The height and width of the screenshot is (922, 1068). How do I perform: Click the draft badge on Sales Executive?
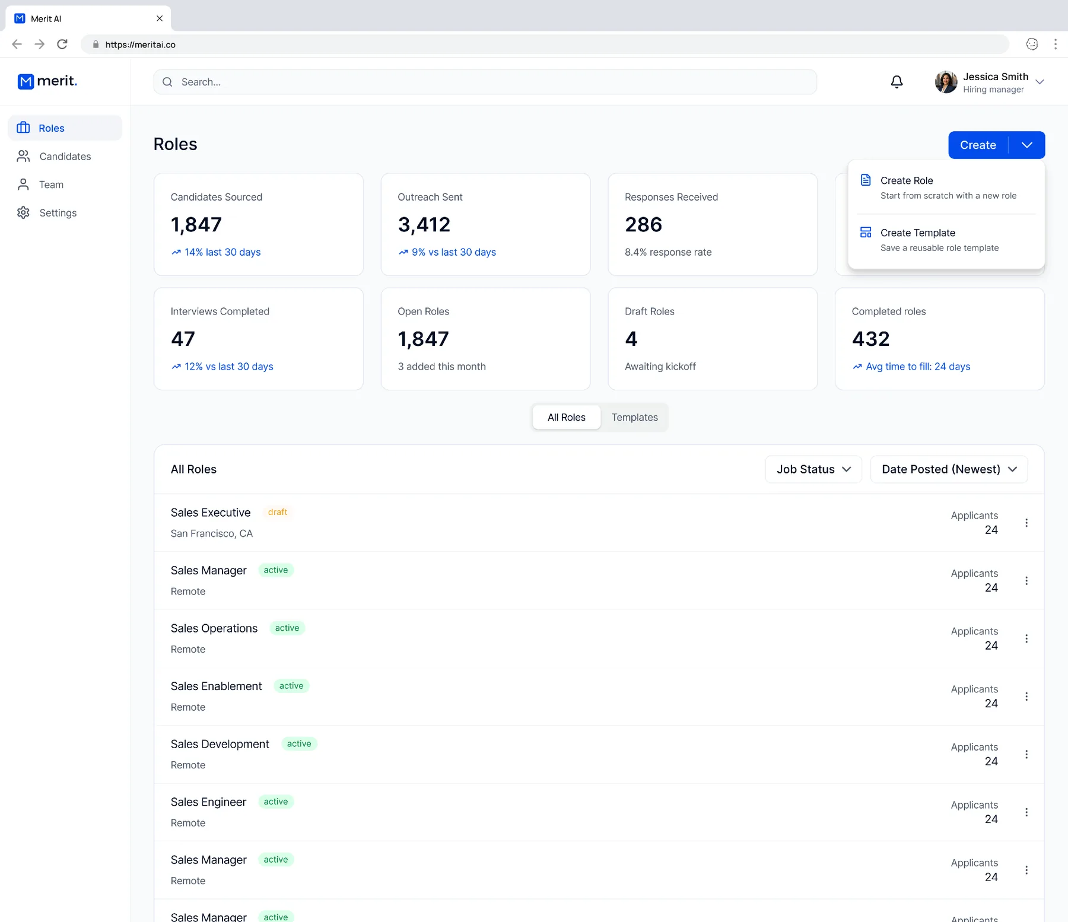click(x=277, y=512)
